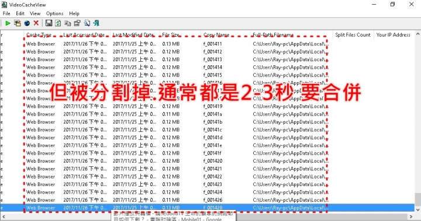Sort by the Last Modified Date column header
This screenshot has width=421, height=221.
tap(135, 35)
